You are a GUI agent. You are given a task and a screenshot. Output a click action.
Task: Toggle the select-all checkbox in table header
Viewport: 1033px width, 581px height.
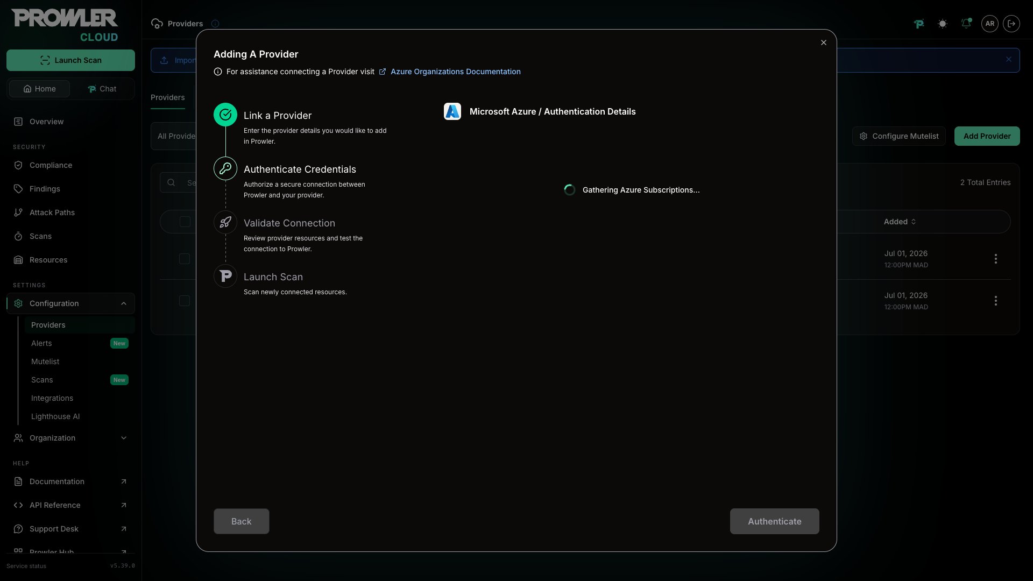(185, 222)
